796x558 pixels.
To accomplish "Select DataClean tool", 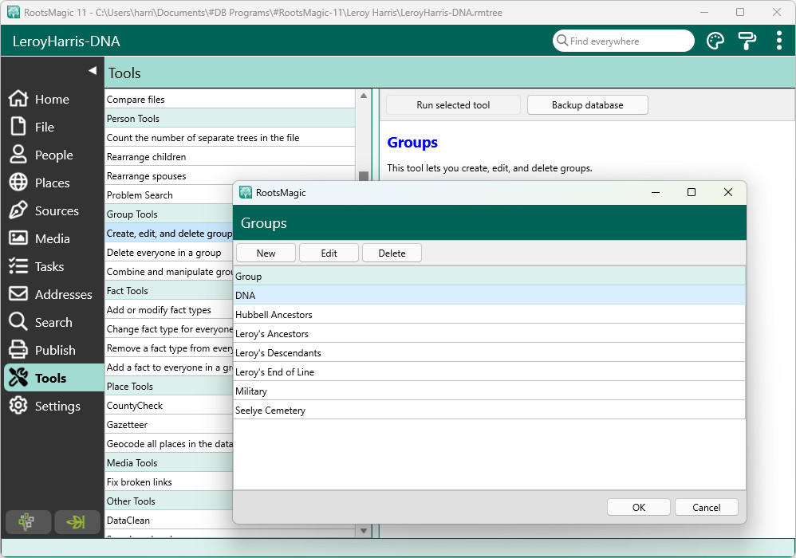I will coord(168,520).
